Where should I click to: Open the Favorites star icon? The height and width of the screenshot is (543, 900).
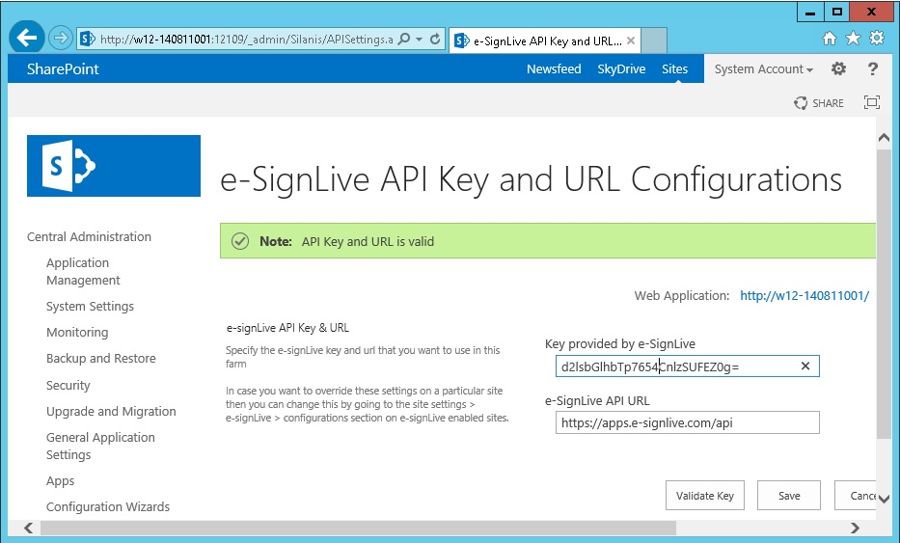click(853, 39)
